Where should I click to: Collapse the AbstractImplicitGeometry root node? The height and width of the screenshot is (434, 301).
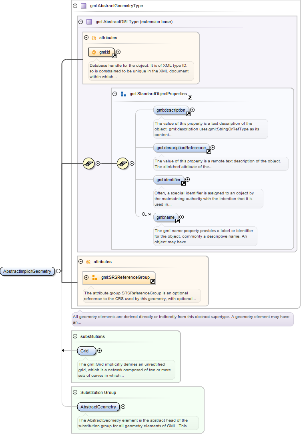[x=58, y=271]
